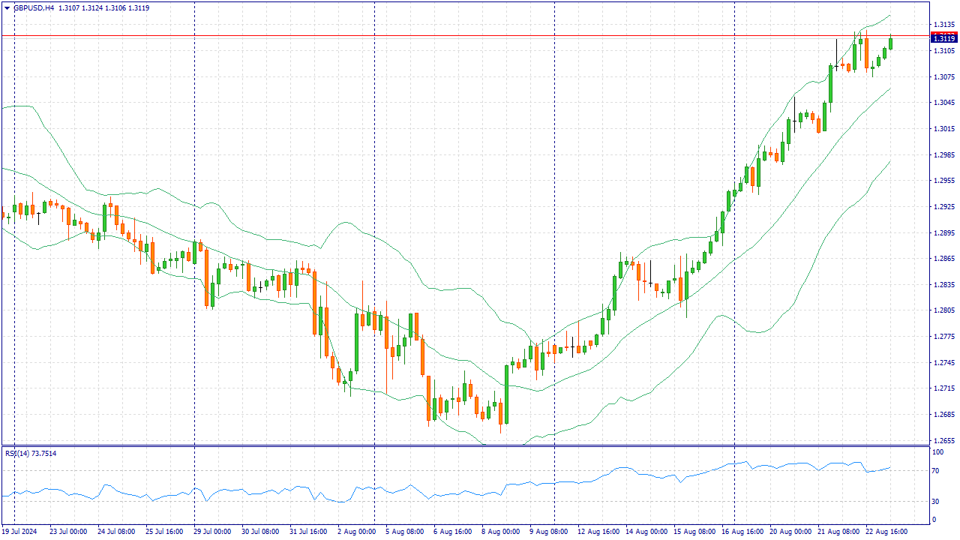This screenshot has height=540, width=960.
Task: Click the 1.3075 price scale label
Action: [x=943, y=76]
